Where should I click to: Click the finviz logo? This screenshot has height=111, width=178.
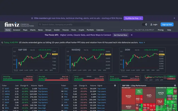click(12, 24)
